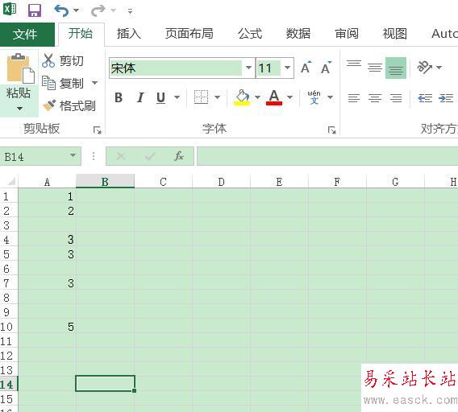Click the Select All corner triangle
The image size is (458, 412).
[x=10, y=181]
